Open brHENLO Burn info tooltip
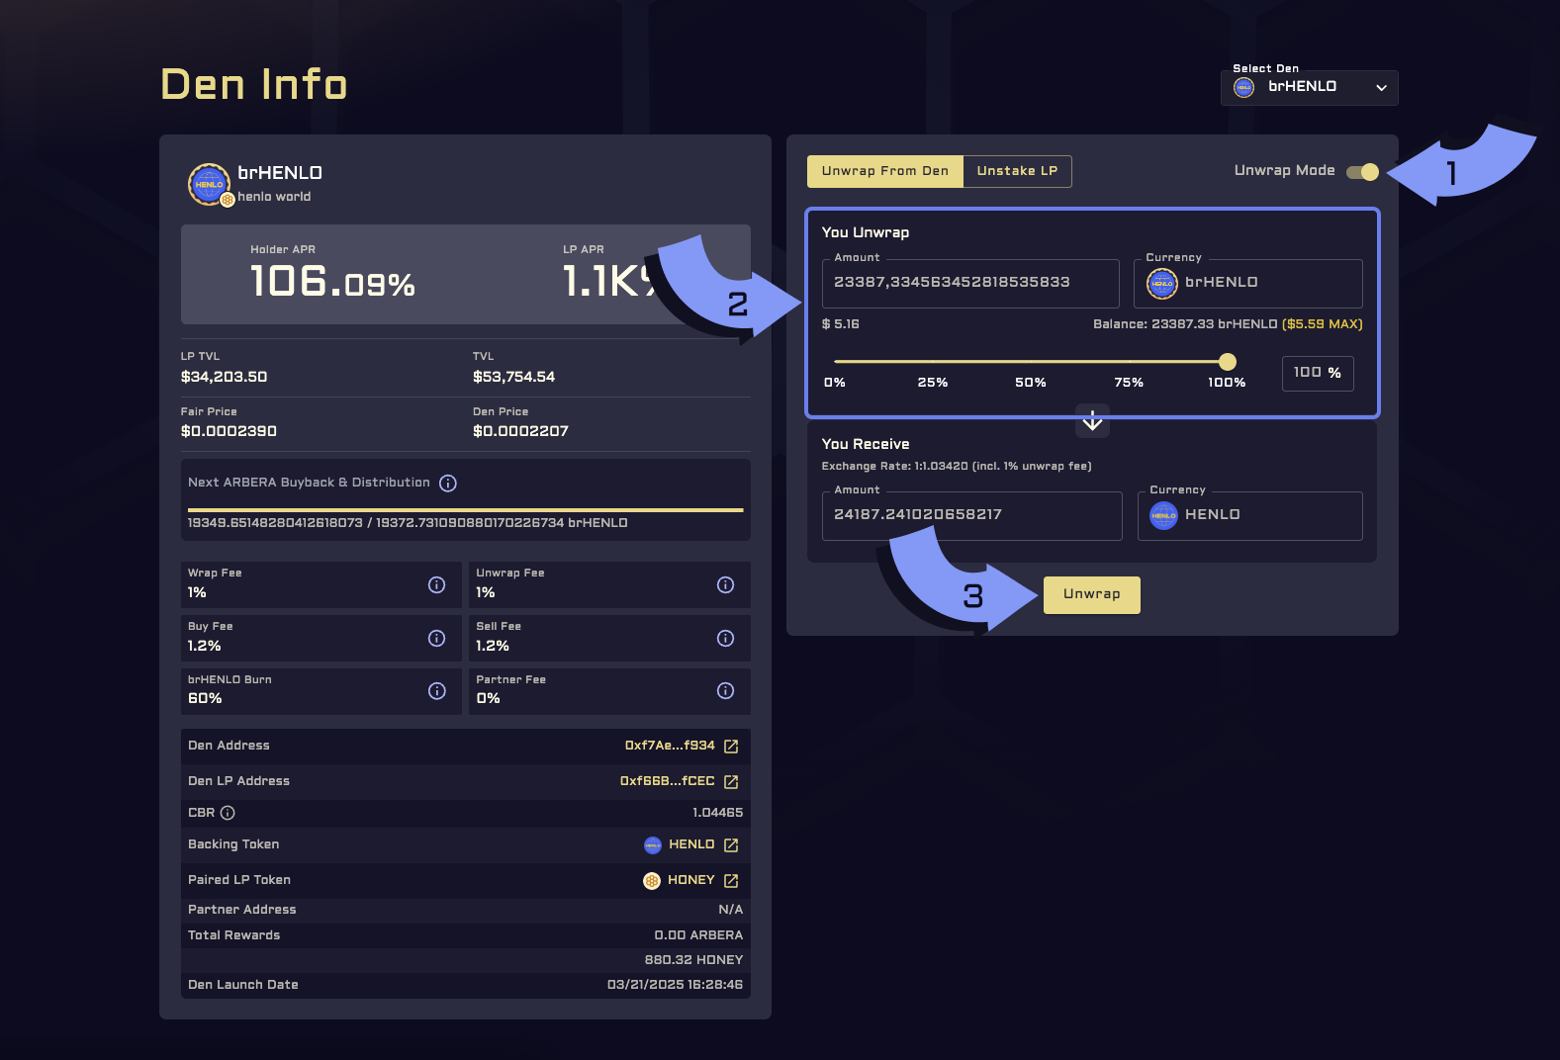 click(436, 690)
